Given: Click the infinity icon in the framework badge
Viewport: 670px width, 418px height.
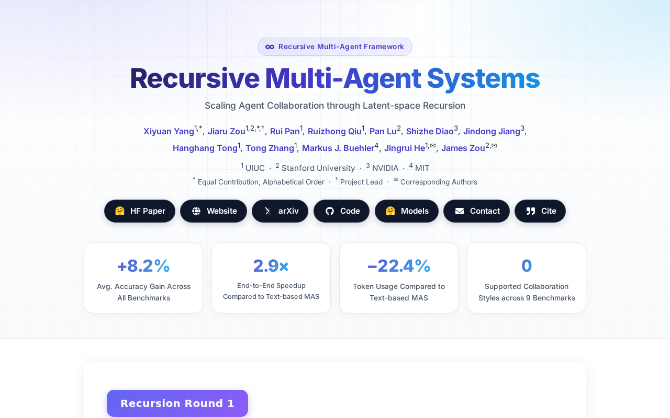Looking at the screenshot, I should click(270, 47).
